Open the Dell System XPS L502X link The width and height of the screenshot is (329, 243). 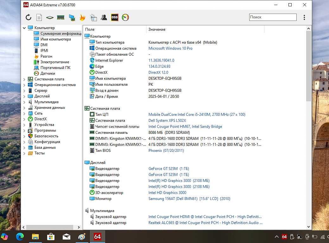point(167,121)
